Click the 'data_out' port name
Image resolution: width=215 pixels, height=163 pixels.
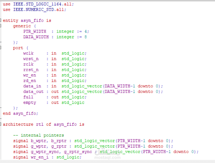coord(33,92)
